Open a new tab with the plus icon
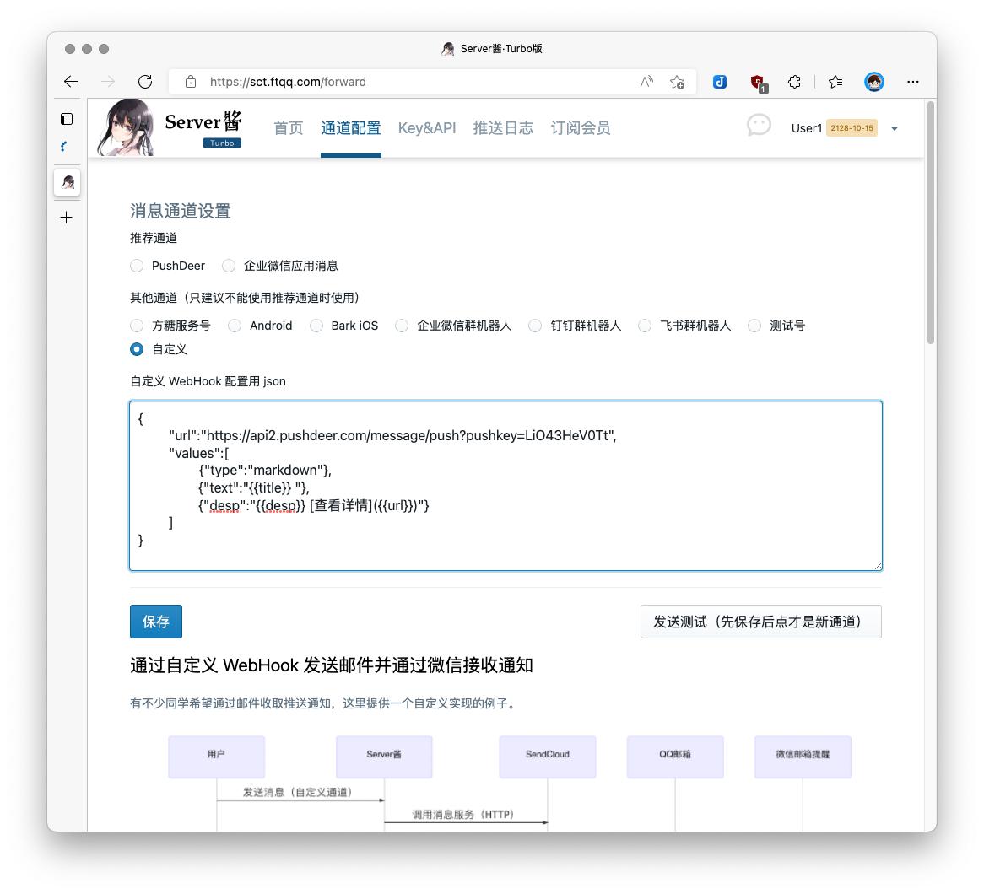 66,217
